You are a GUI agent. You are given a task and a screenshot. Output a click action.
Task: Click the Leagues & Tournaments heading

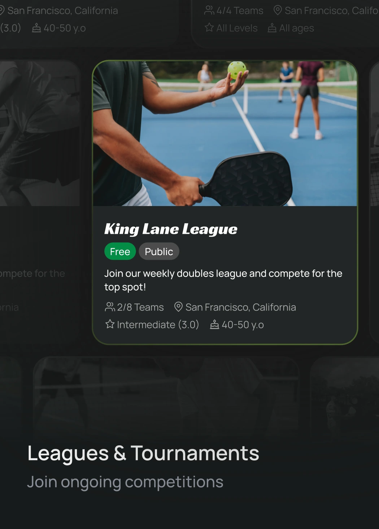[143, 453]
